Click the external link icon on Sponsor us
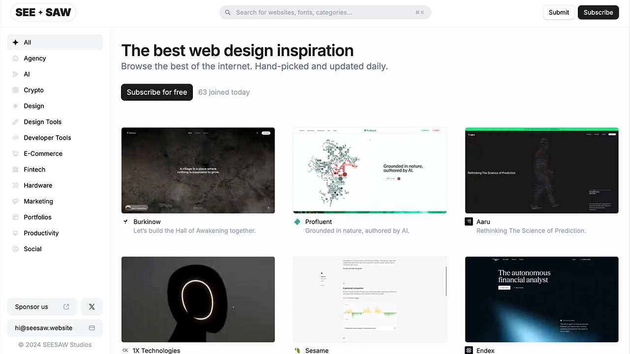 [66, 307]
